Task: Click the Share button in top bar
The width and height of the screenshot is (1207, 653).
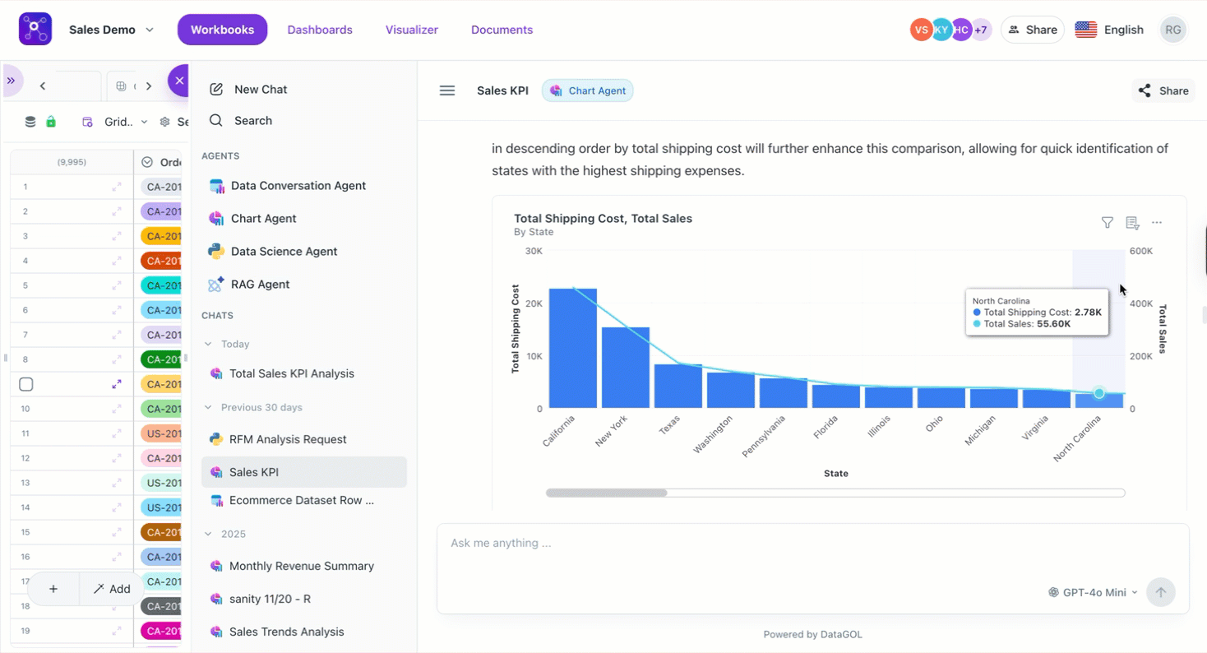Action: [1033, 30]
